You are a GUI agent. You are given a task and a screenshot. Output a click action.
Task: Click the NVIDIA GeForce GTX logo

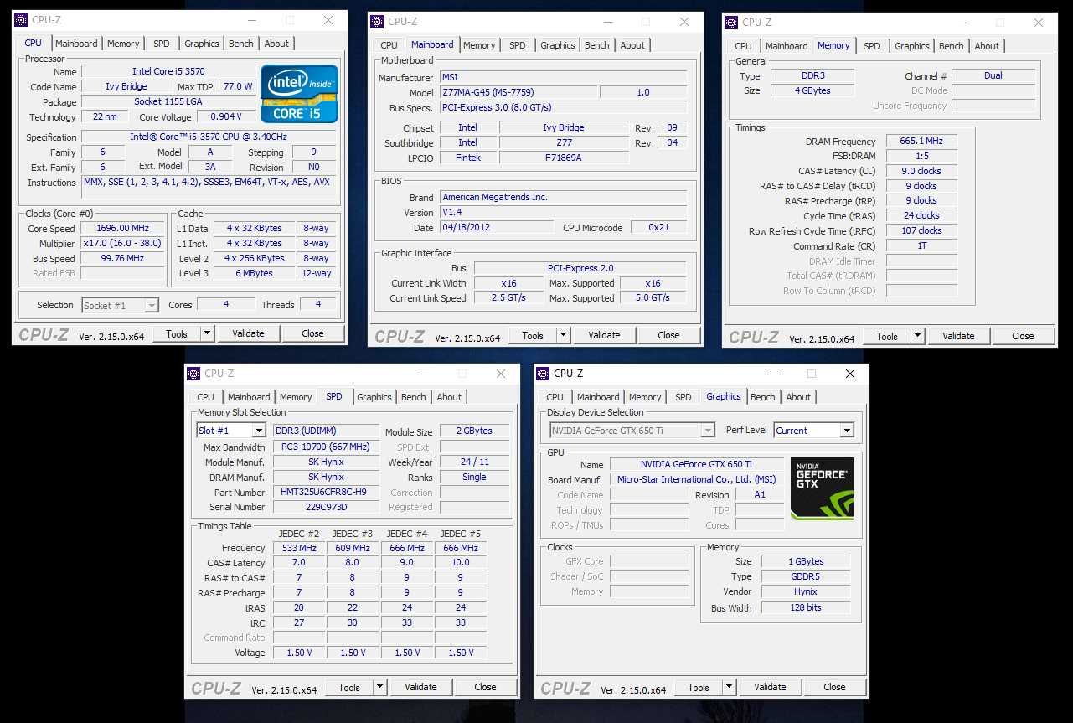pos(822,488)
